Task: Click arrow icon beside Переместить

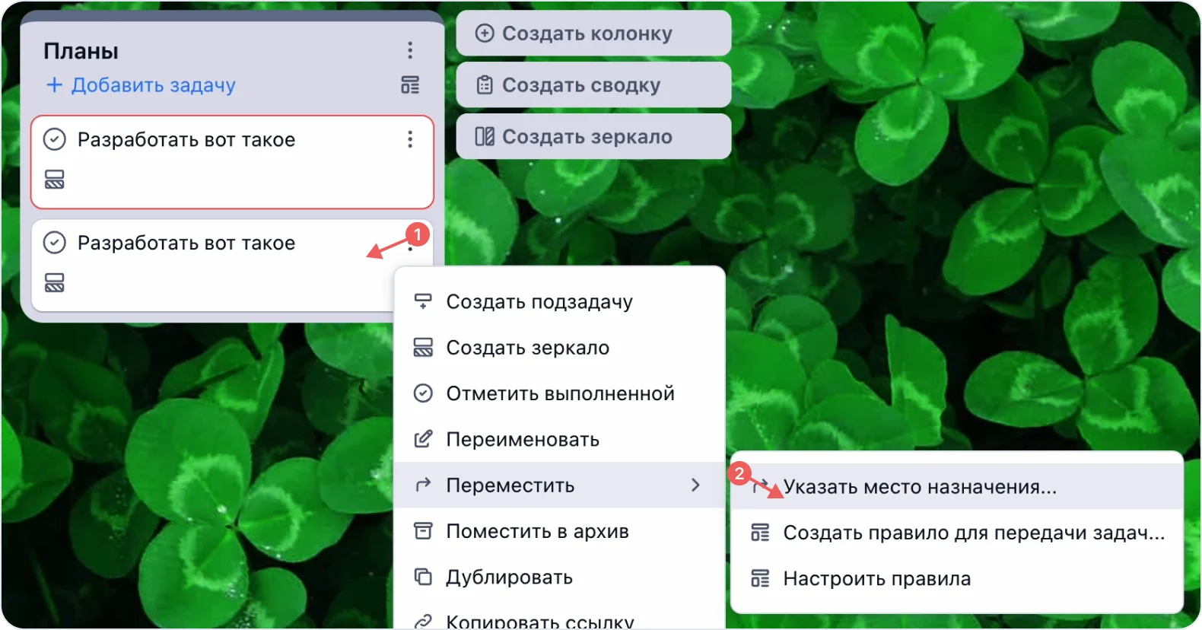Action: [423, 484]
